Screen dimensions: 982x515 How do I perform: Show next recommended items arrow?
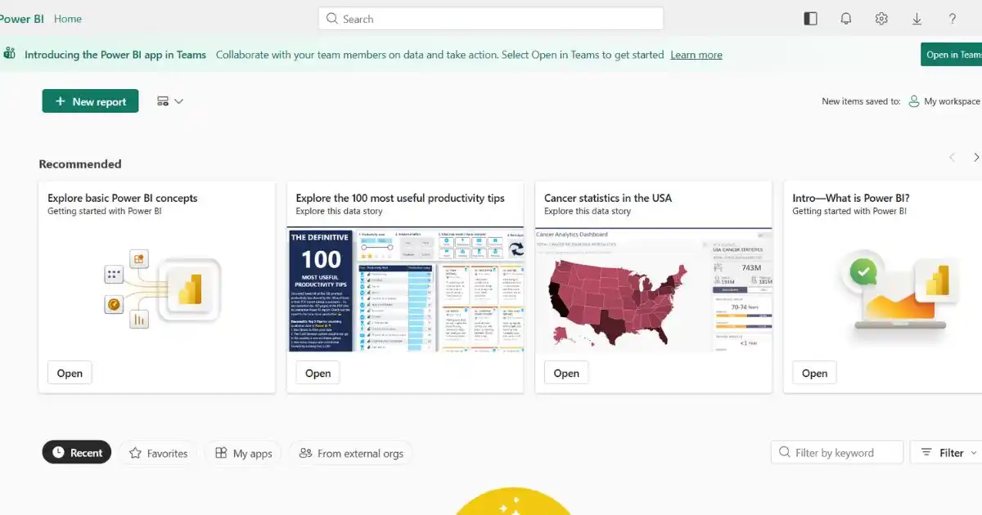pyautogui.click(x=975, y=157)
